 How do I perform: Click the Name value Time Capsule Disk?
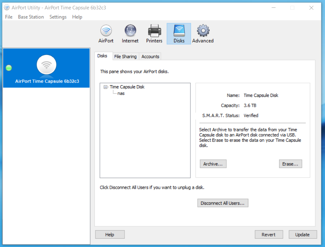pos(261,95)
